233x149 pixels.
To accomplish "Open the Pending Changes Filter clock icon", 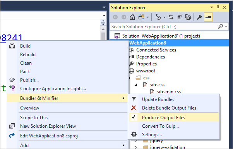I will pyautogui.click(x=158, y=17).
